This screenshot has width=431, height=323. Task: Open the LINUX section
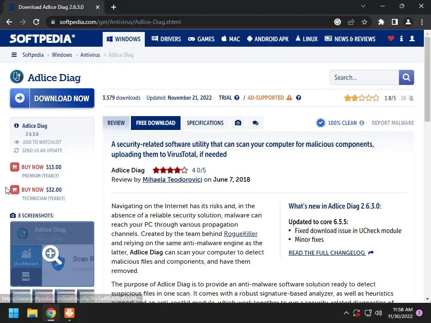coord(306,39)
